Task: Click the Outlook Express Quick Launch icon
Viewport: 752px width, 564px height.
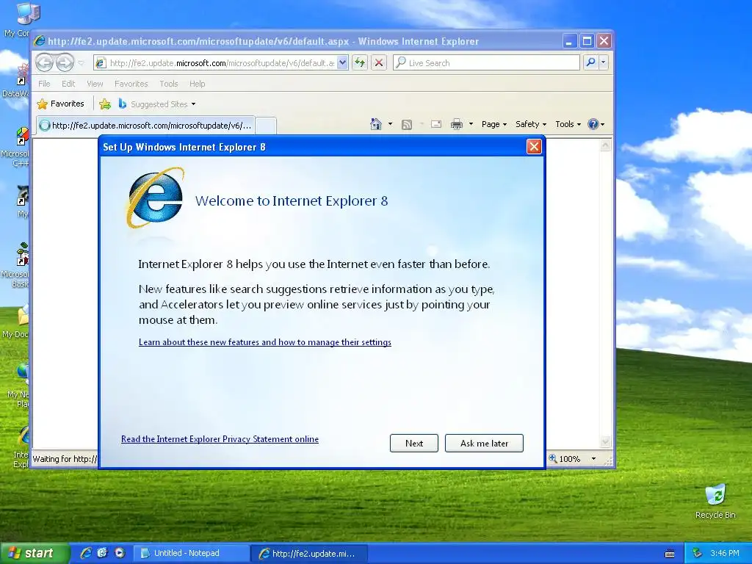Action: pyautogui.click(x=103, y=553)
